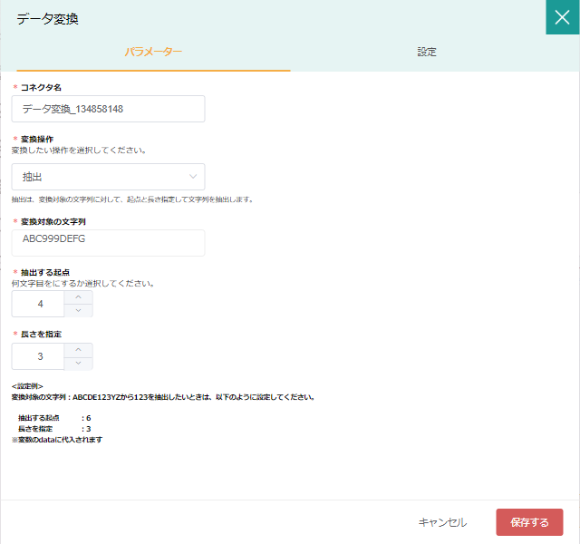Click the コネクタ名 text field
Screen dimensions: 580x544
(108, 109)
